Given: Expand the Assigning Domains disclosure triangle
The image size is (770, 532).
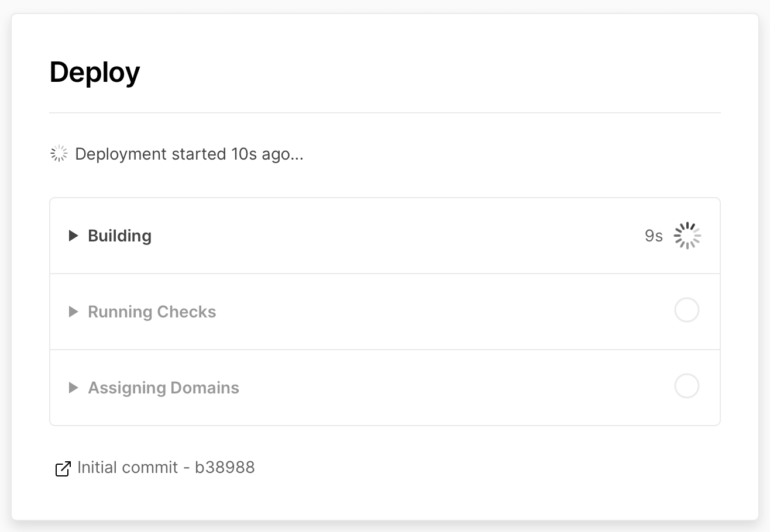Looking at the screenshot, I should tap(73, 388).
